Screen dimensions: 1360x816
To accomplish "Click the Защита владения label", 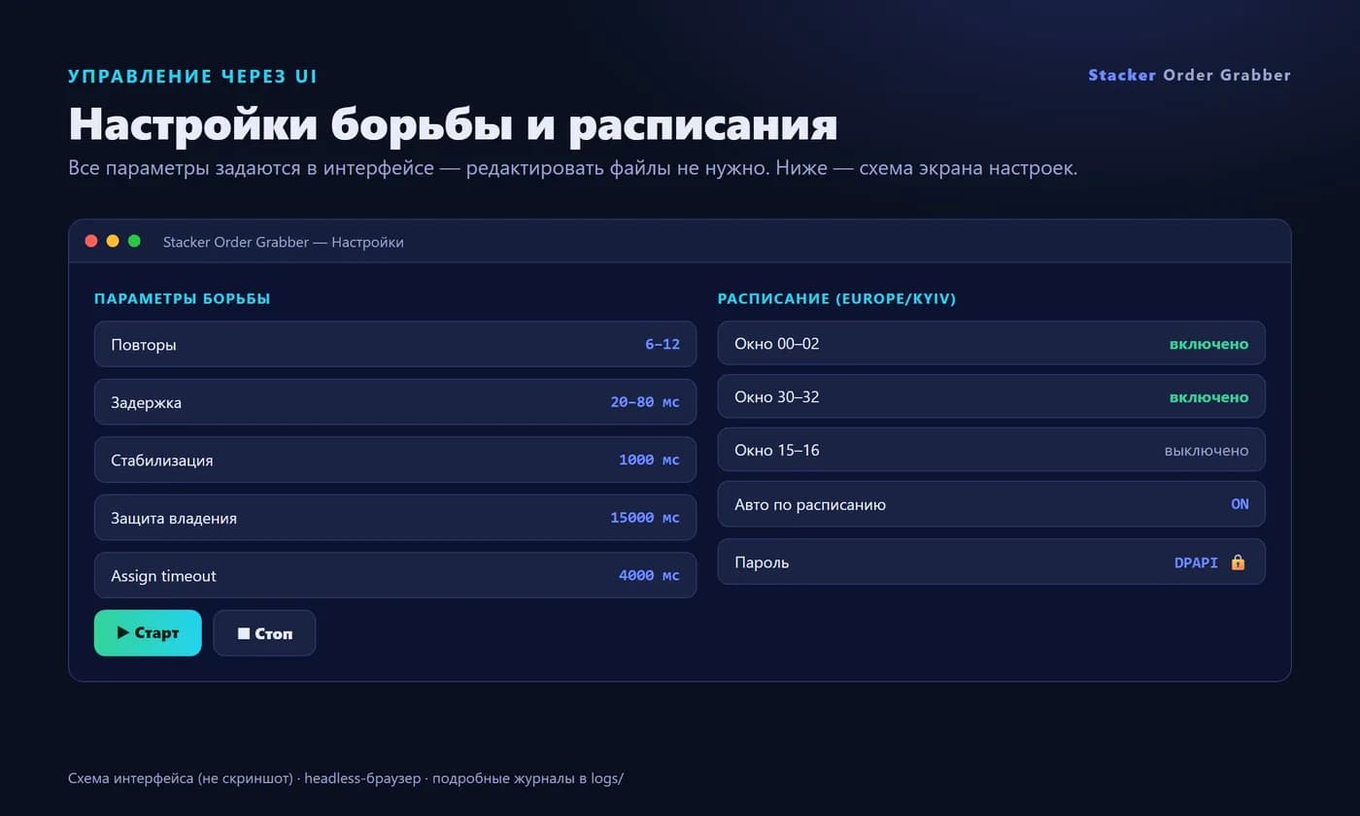I will 174,518.
